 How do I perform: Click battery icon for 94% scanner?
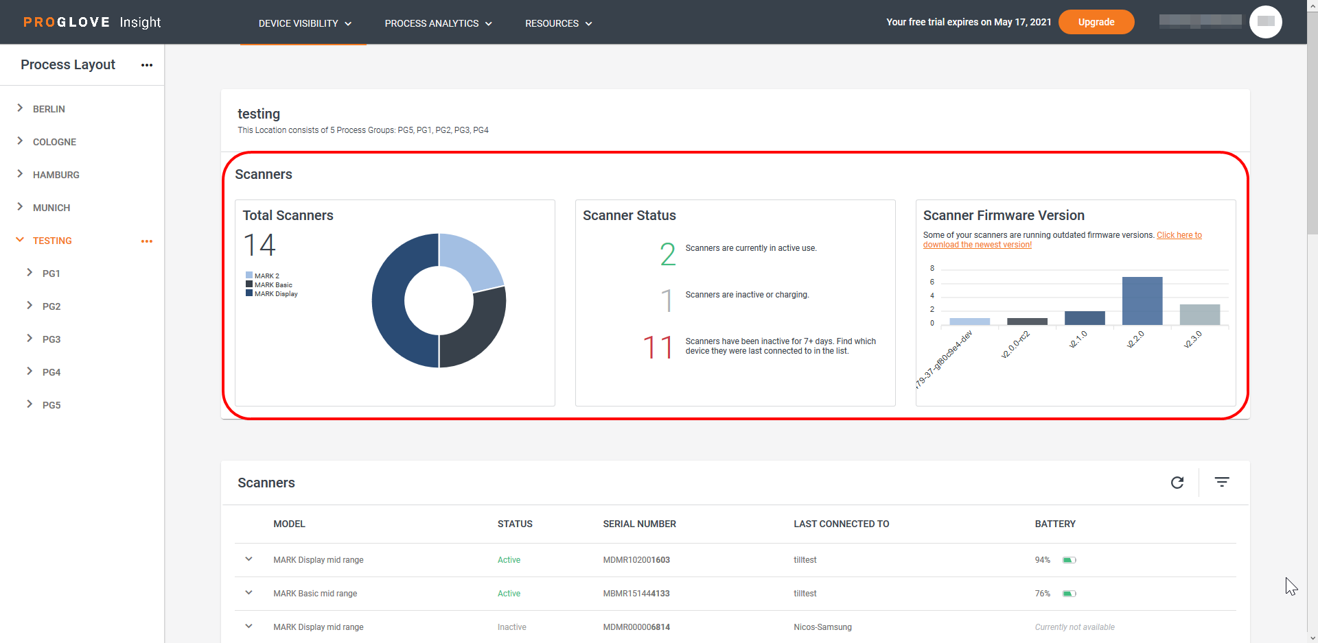point(1069,560)
